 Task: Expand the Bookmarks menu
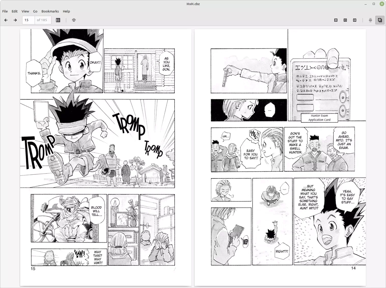(x=50, y=11)
